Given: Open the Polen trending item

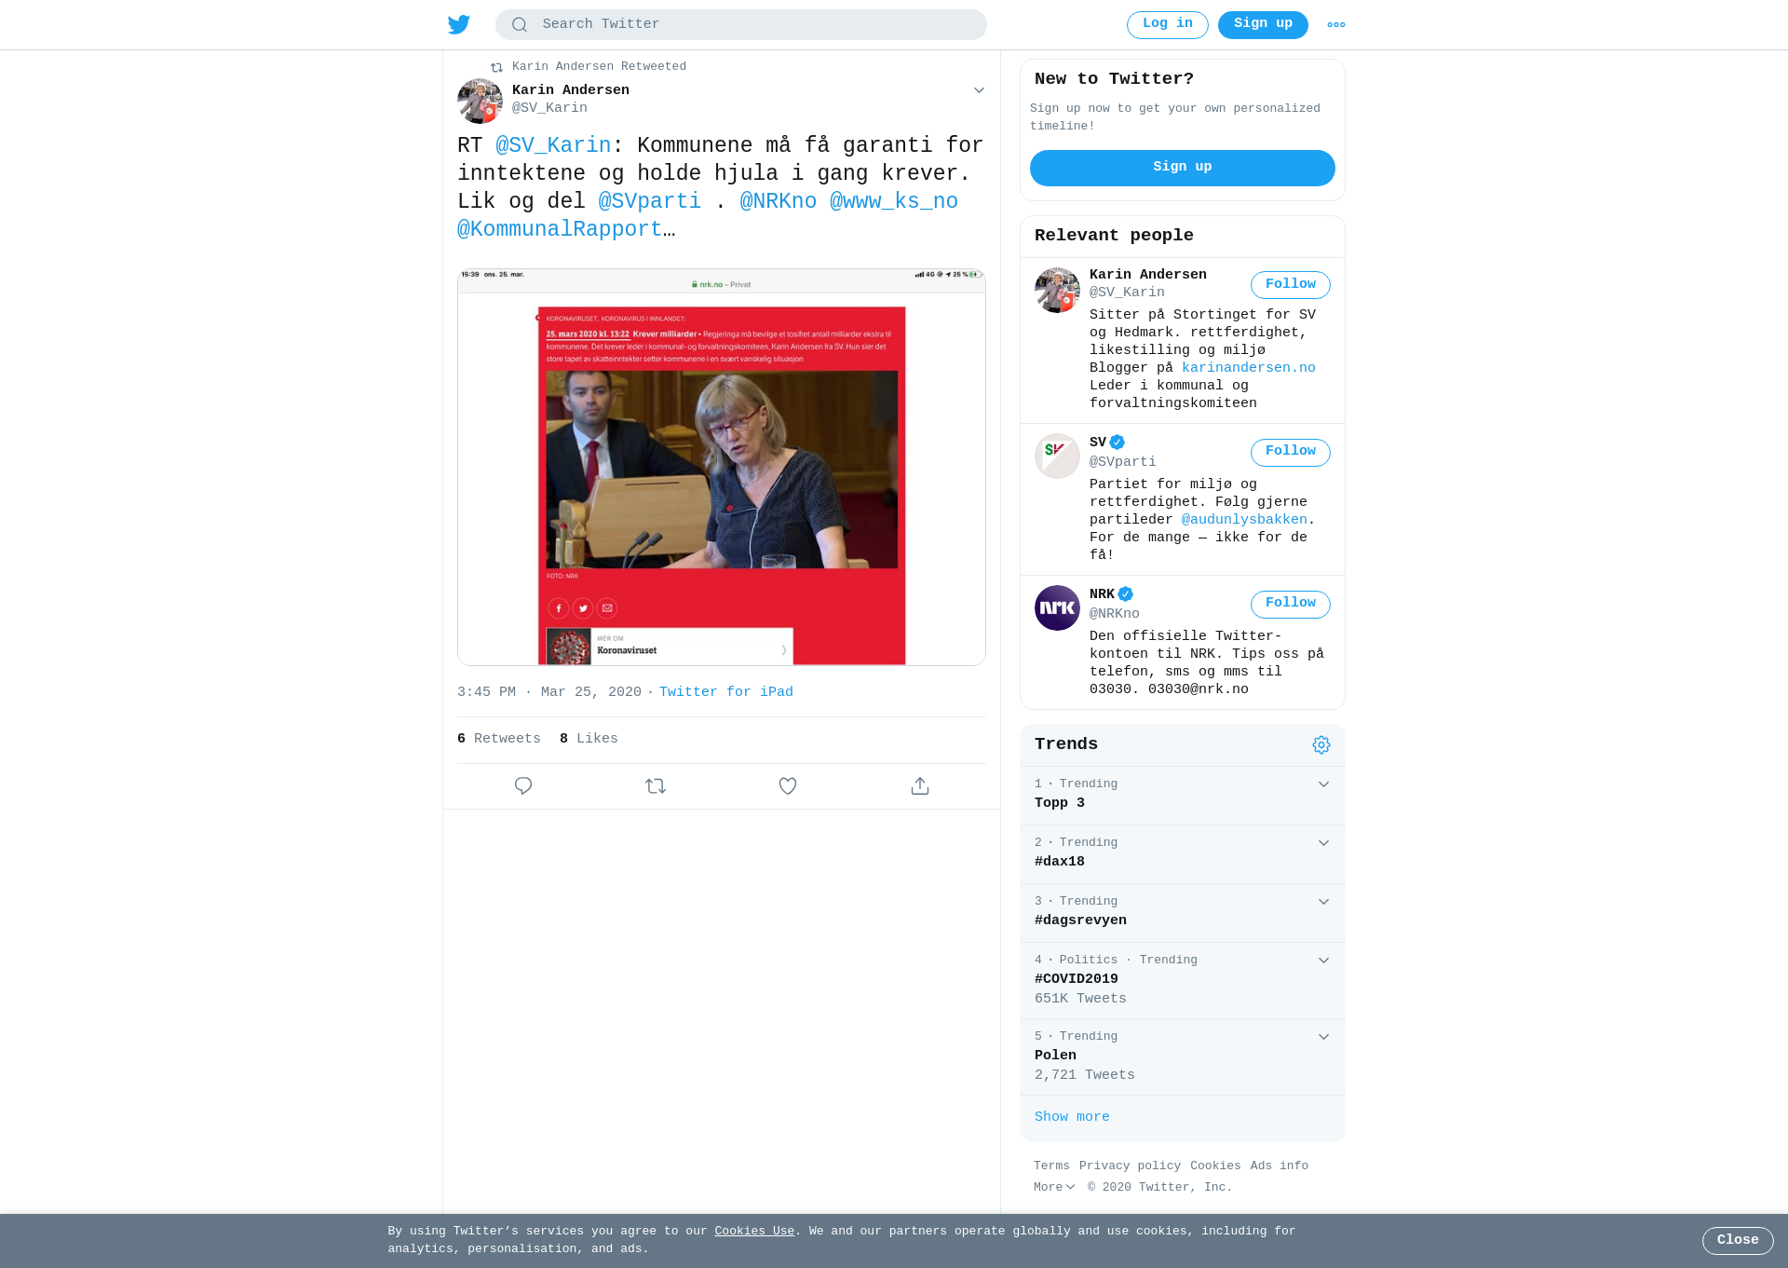Looking at the screenshot, I should click(x=1183, y=1057).
